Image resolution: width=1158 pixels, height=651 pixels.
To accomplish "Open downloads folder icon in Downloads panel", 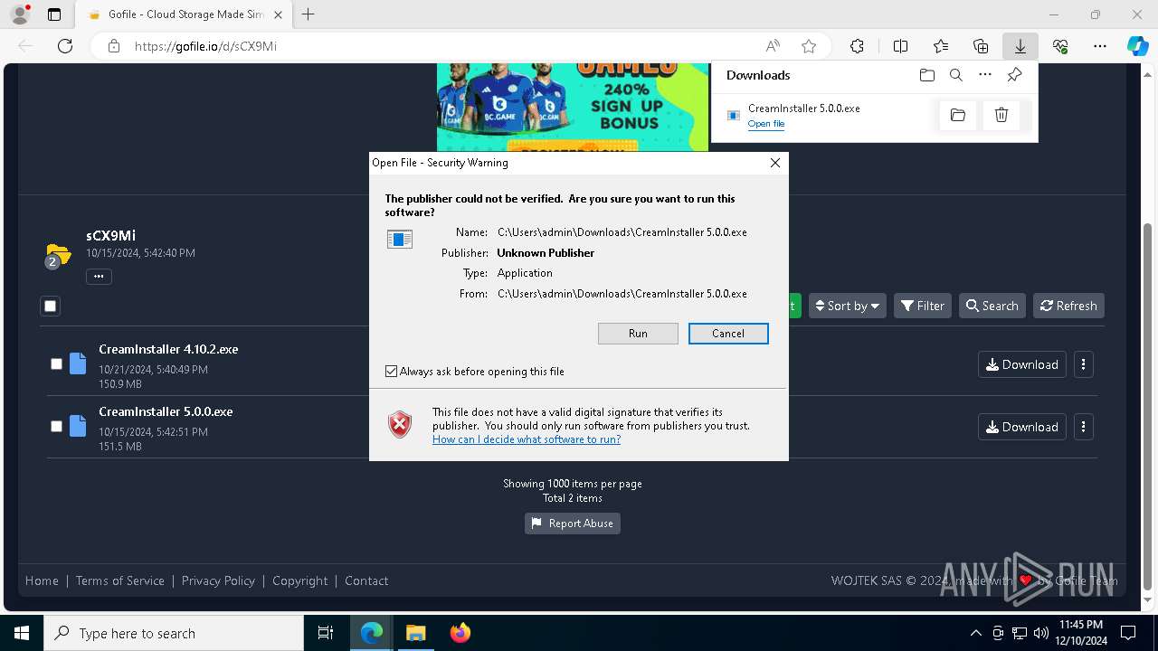I will coord(926,75).
